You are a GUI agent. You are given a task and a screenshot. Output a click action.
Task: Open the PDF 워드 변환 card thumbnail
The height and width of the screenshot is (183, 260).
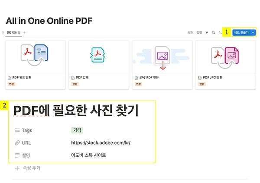coord(36,57)
